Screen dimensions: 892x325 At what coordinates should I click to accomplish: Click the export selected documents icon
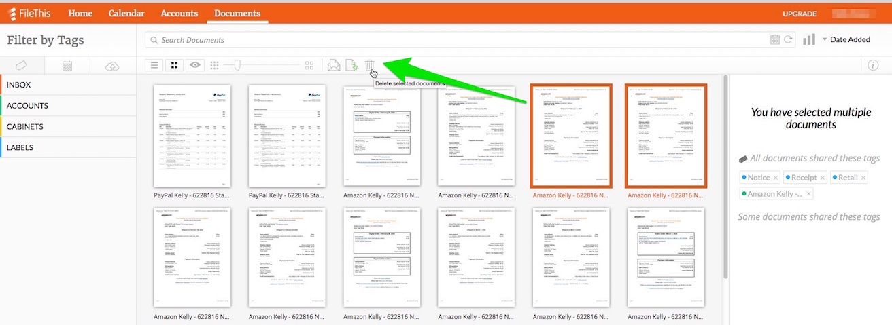coord(351,65)
